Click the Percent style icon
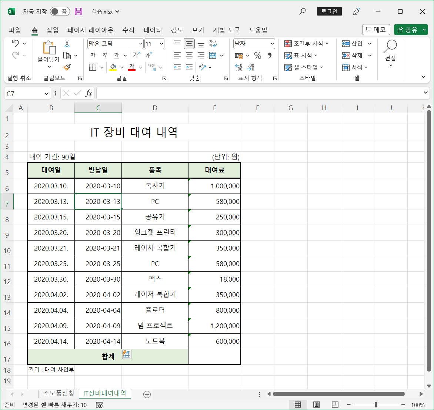The height and width of the screenshot is (410, 434). click(x=258, y=56)
